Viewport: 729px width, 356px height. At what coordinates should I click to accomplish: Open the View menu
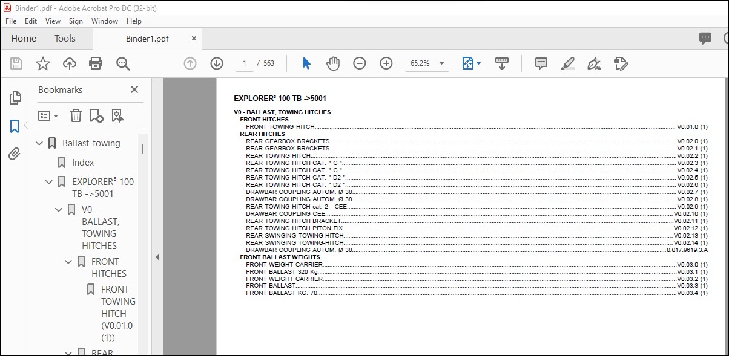(x=53, y=21)
